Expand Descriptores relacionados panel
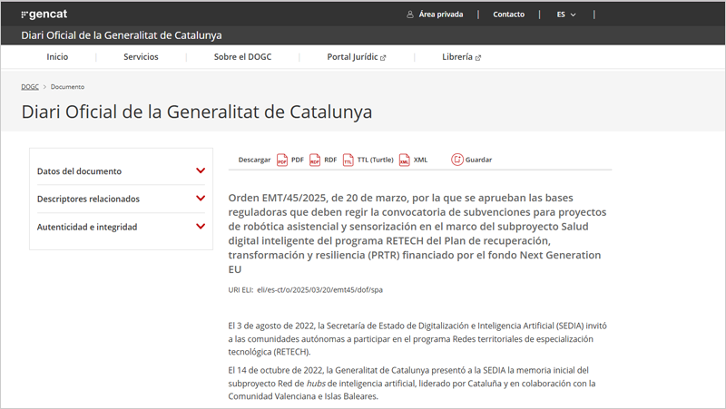 pyautogui.click(x=201, y=199)
